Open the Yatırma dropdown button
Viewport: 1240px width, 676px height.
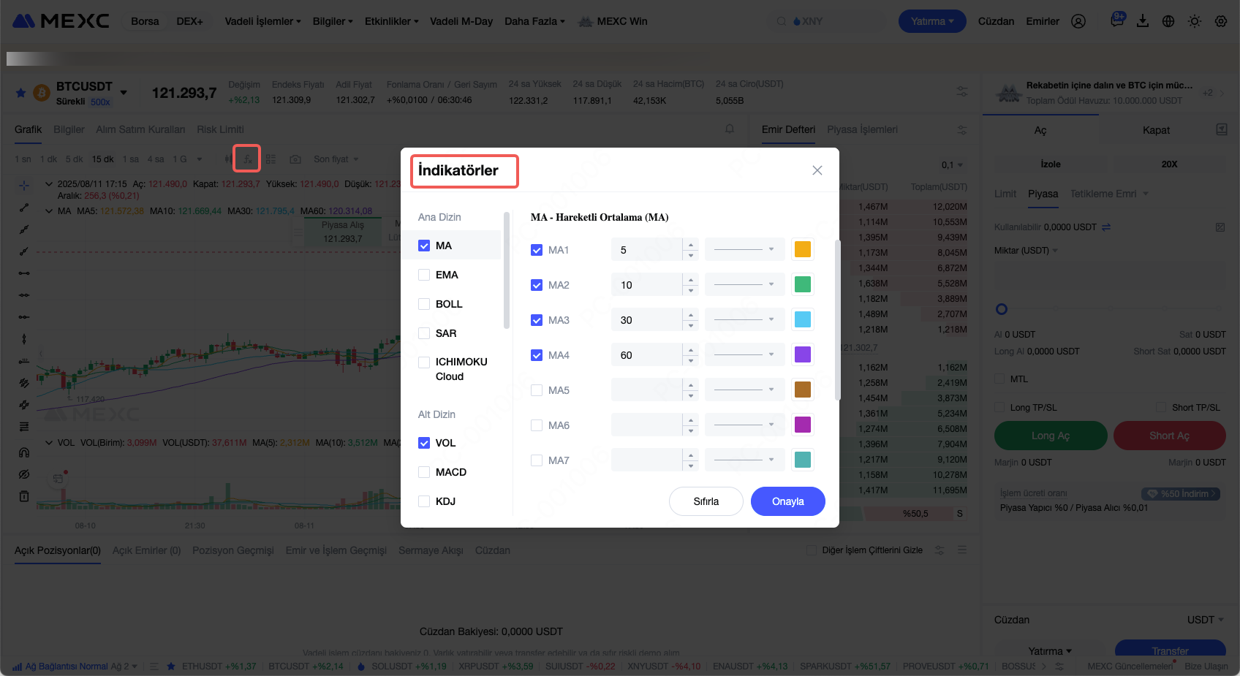(x=931, y=21)
